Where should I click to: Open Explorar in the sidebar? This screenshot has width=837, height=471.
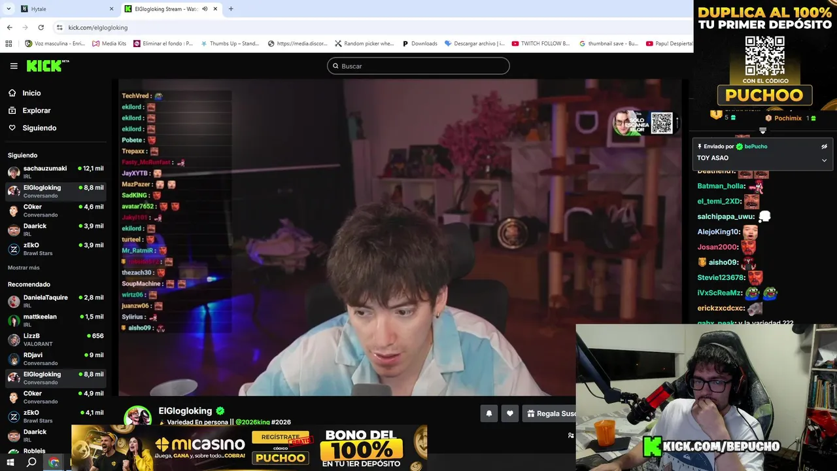(x=36, y=111)
